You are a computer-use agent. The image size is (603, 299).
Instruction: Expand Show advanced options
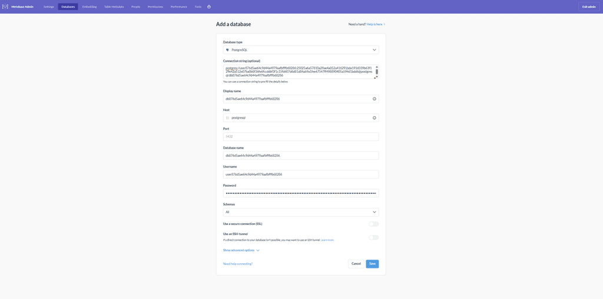pos(241,250)
